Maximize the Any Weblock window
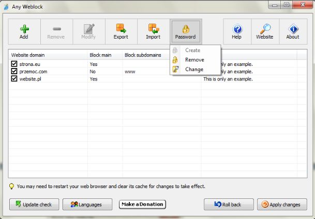This screenshot has width=315, height=219. (x=287, y=5)
